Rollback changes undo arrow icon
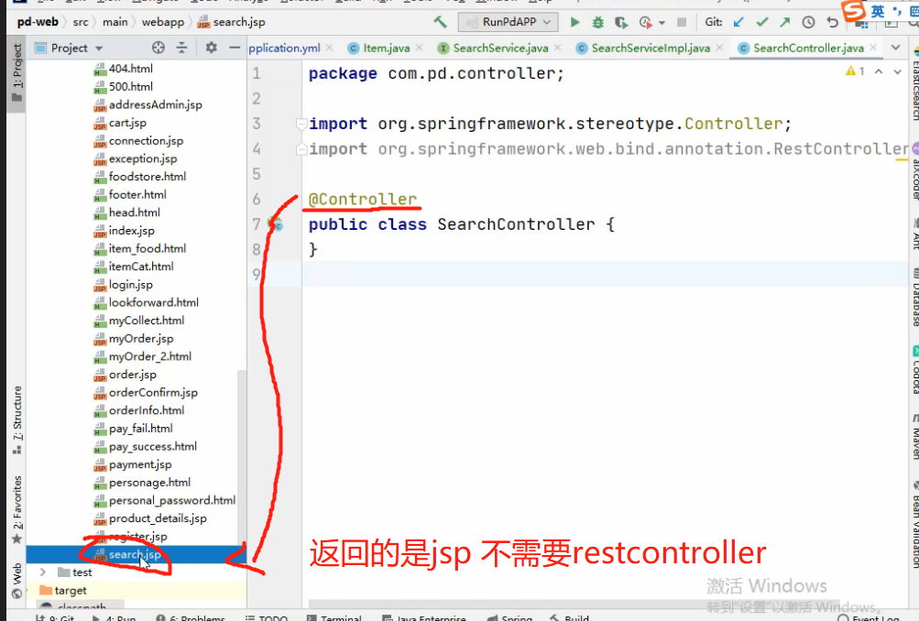The width and height of the screenshot is (919, 621). [x=832, y=22]
